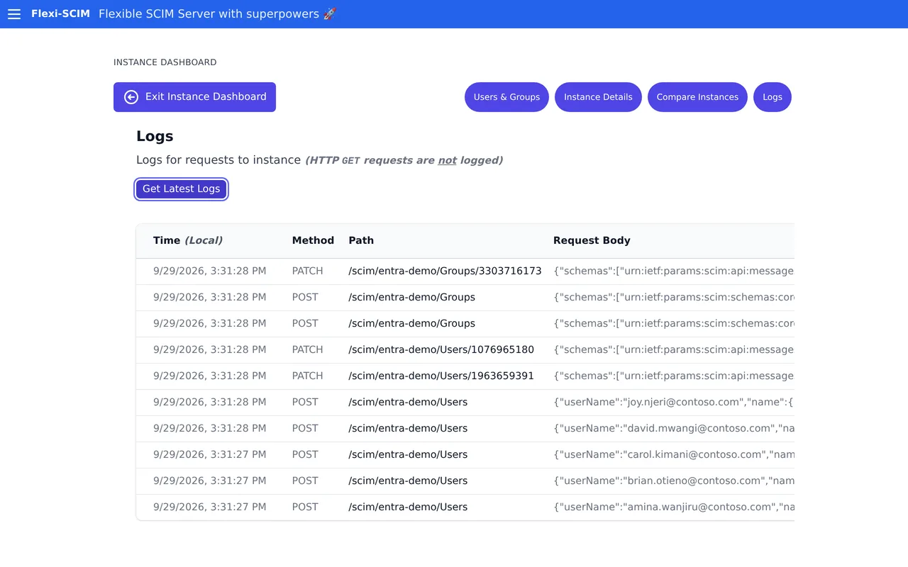The height and width of the screenshot is (567, 908).
Task: Exit the Instance Dashboard
Action: tap(194, 97)
